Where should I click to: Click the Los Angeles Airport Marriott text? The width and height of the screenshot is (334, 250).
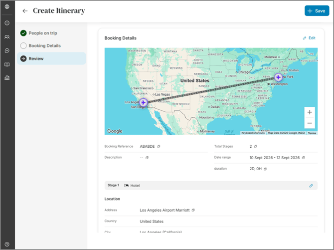pyautogui.click(x=165, y=210)
